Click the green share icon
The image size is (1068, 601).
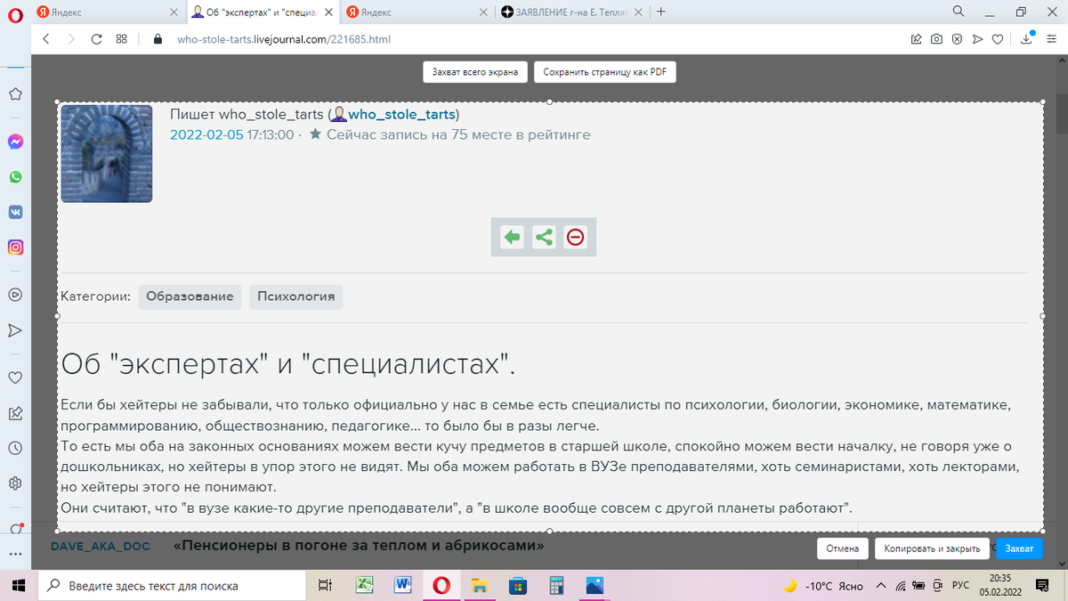(544, 237)
